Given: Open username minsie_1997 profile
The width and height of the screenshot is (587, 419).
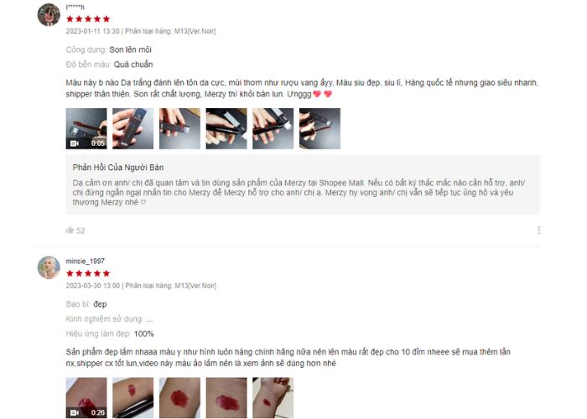Looking at the screenshot, I should (x=85, y=261).
